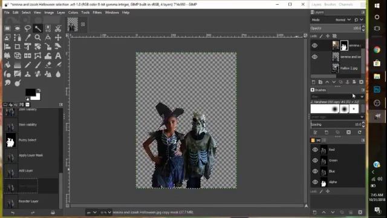Select the Color Picker eyedropper tool
Image resolution: width=387 pixels, height=218 pixels.
[27, 38]
